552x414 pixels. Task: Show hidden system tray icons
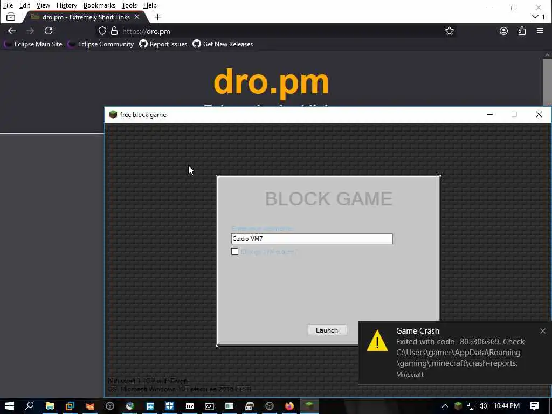pyautogui.click(x=445, y=406)
